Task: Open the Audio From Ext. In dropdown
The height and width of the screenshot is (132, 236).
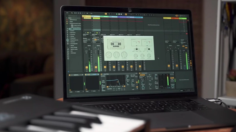Action: coord(87,35)
